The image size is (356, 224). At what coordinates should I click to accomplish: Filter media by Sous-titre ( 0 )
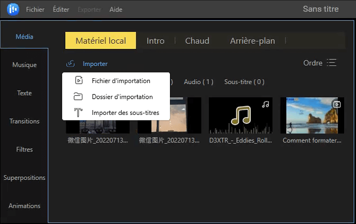pos(244,82)
